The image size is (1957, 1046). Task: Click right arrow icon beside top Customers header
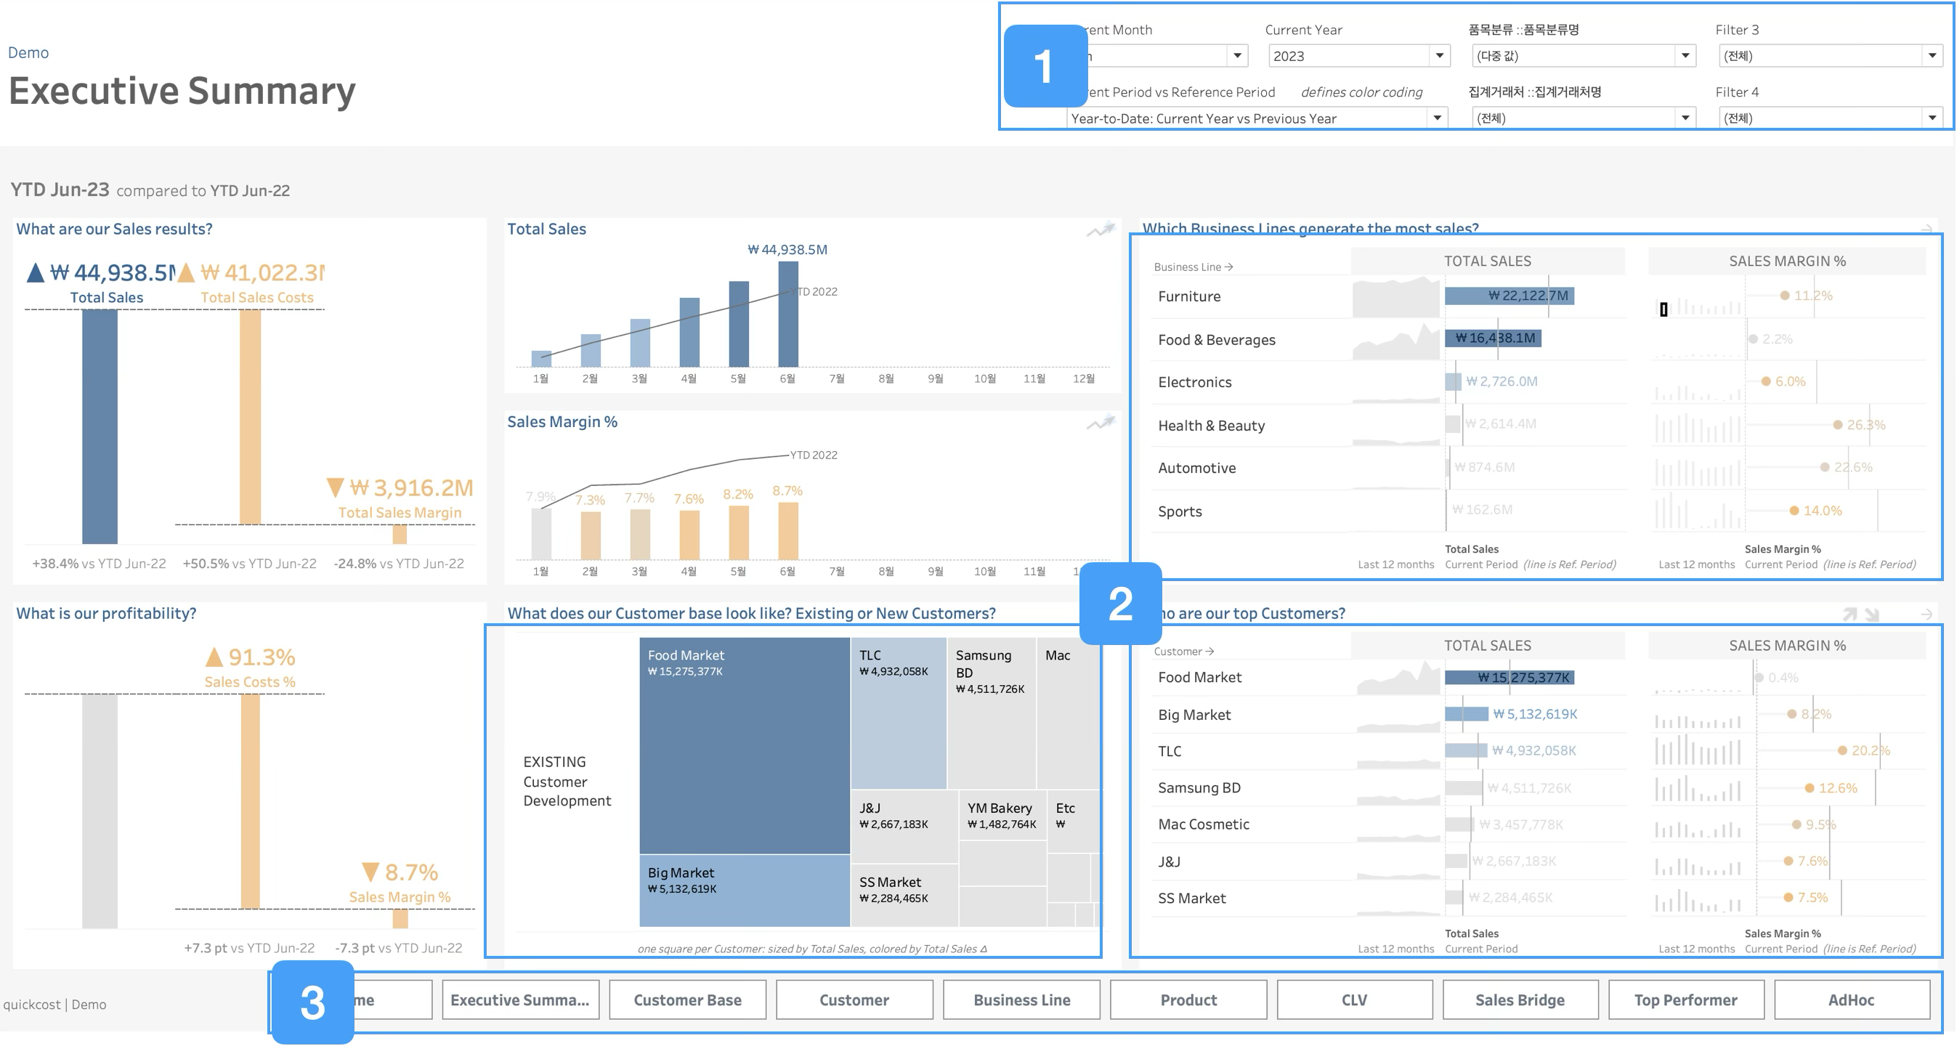coord(1926,614)
